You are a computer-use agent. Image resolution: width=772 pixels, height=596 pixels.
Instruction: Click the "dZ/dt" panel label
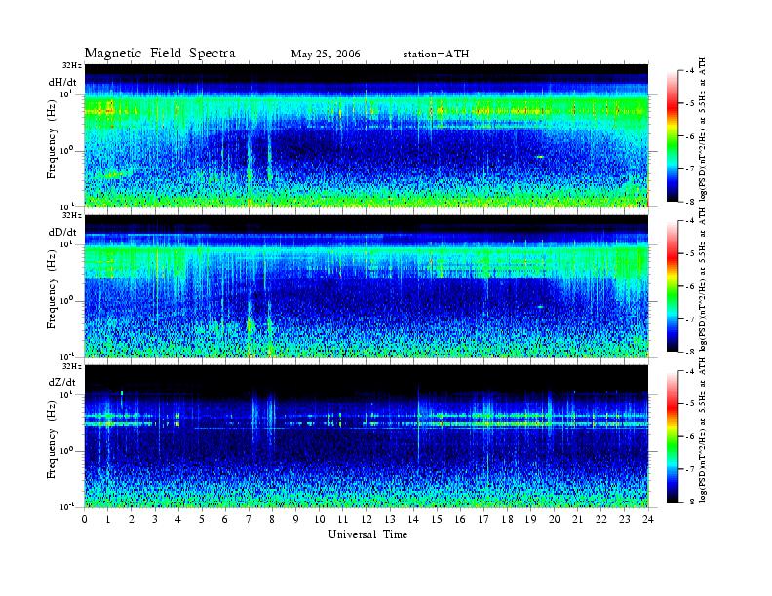(x=62, y=382)
